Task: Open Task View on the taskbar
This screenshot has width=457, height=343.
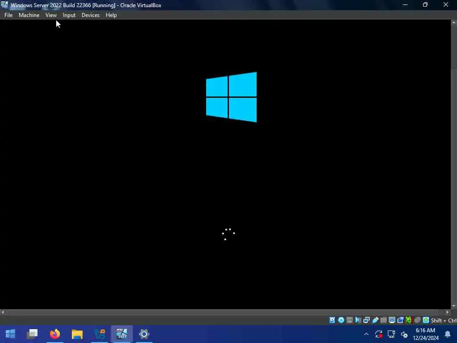Action: click(32, 334)
